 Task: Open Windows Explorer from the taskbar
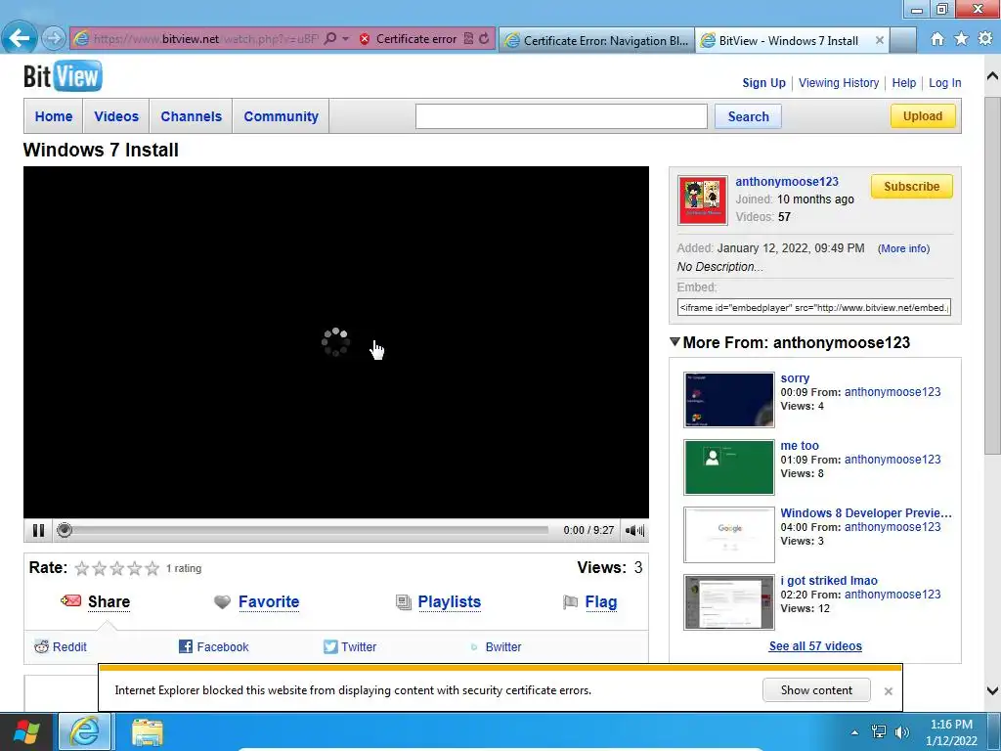pyautogui.click(x=147, y=732)
